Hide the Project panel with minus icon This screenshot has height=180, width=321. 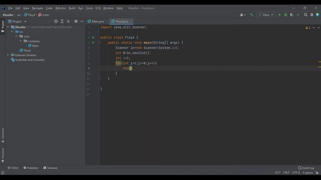click(x=82, y=21)
